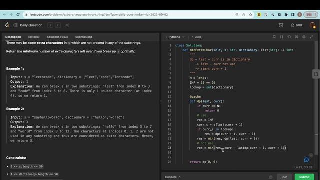Open the Solutions (543) tab

(x=57, y=37)
